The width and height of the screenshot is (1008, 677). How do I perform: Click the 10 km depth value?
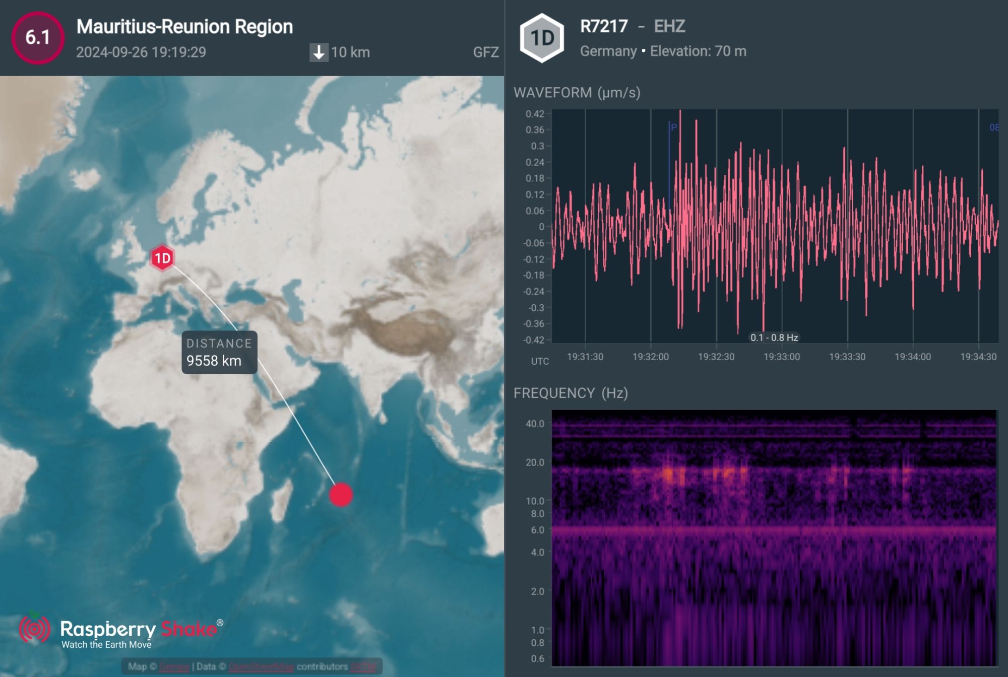coord(350,52)
